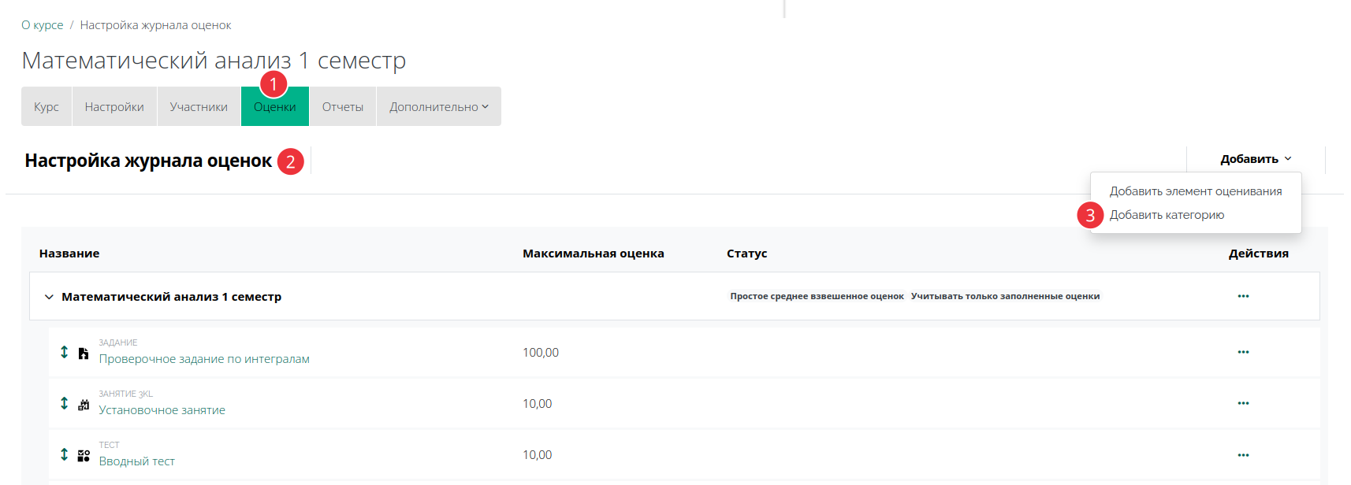Click move arrow for Проверочное задание по интегралам
This screenshot has width=1351, height=485.
click(x=65, y=352)
